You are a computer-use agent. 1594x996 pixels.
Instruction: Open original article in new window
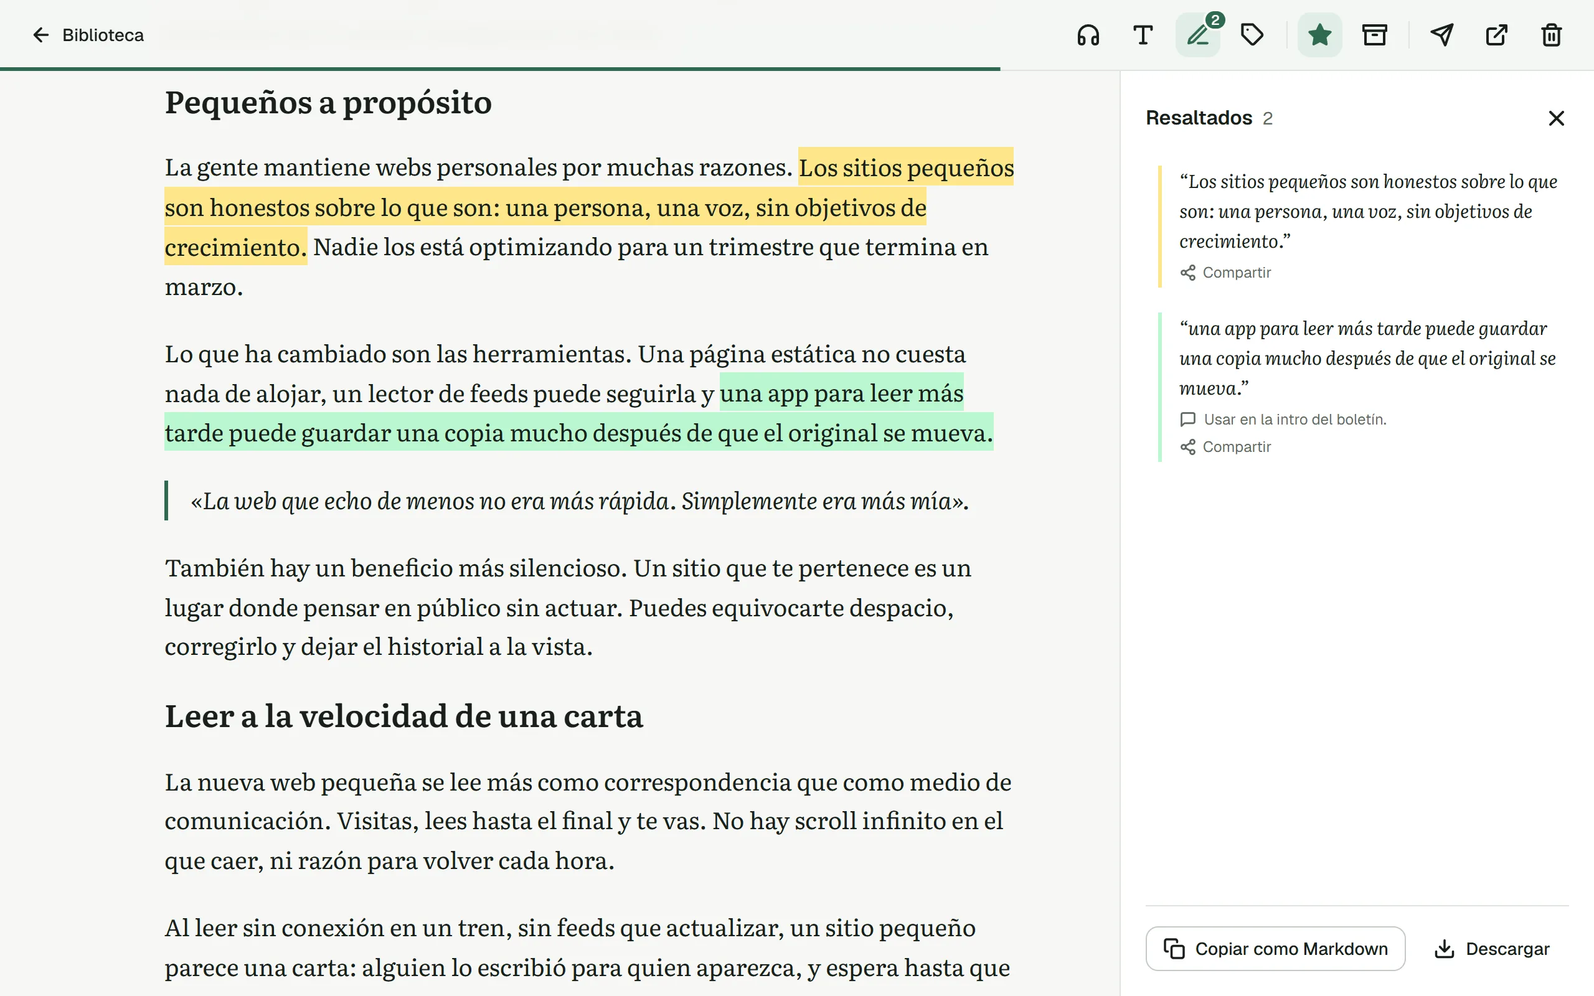(x=1496, y=35)
